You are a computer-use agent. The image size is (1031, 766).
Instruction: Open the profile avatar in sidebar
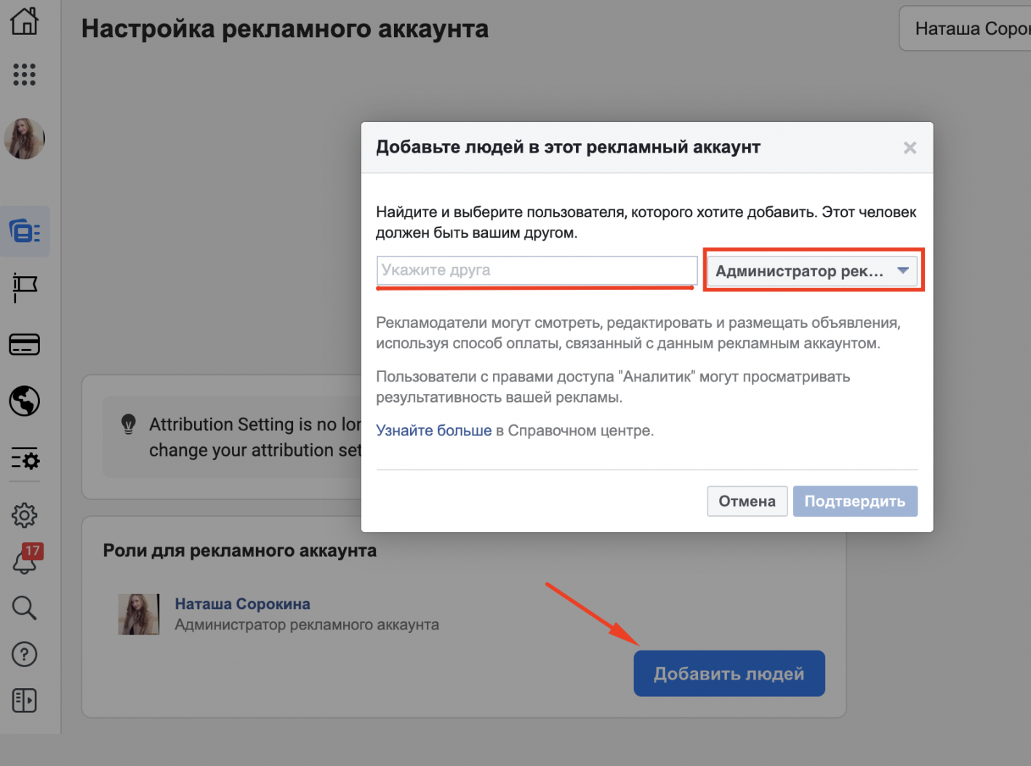pyautogui.click(x=25, y=139)
